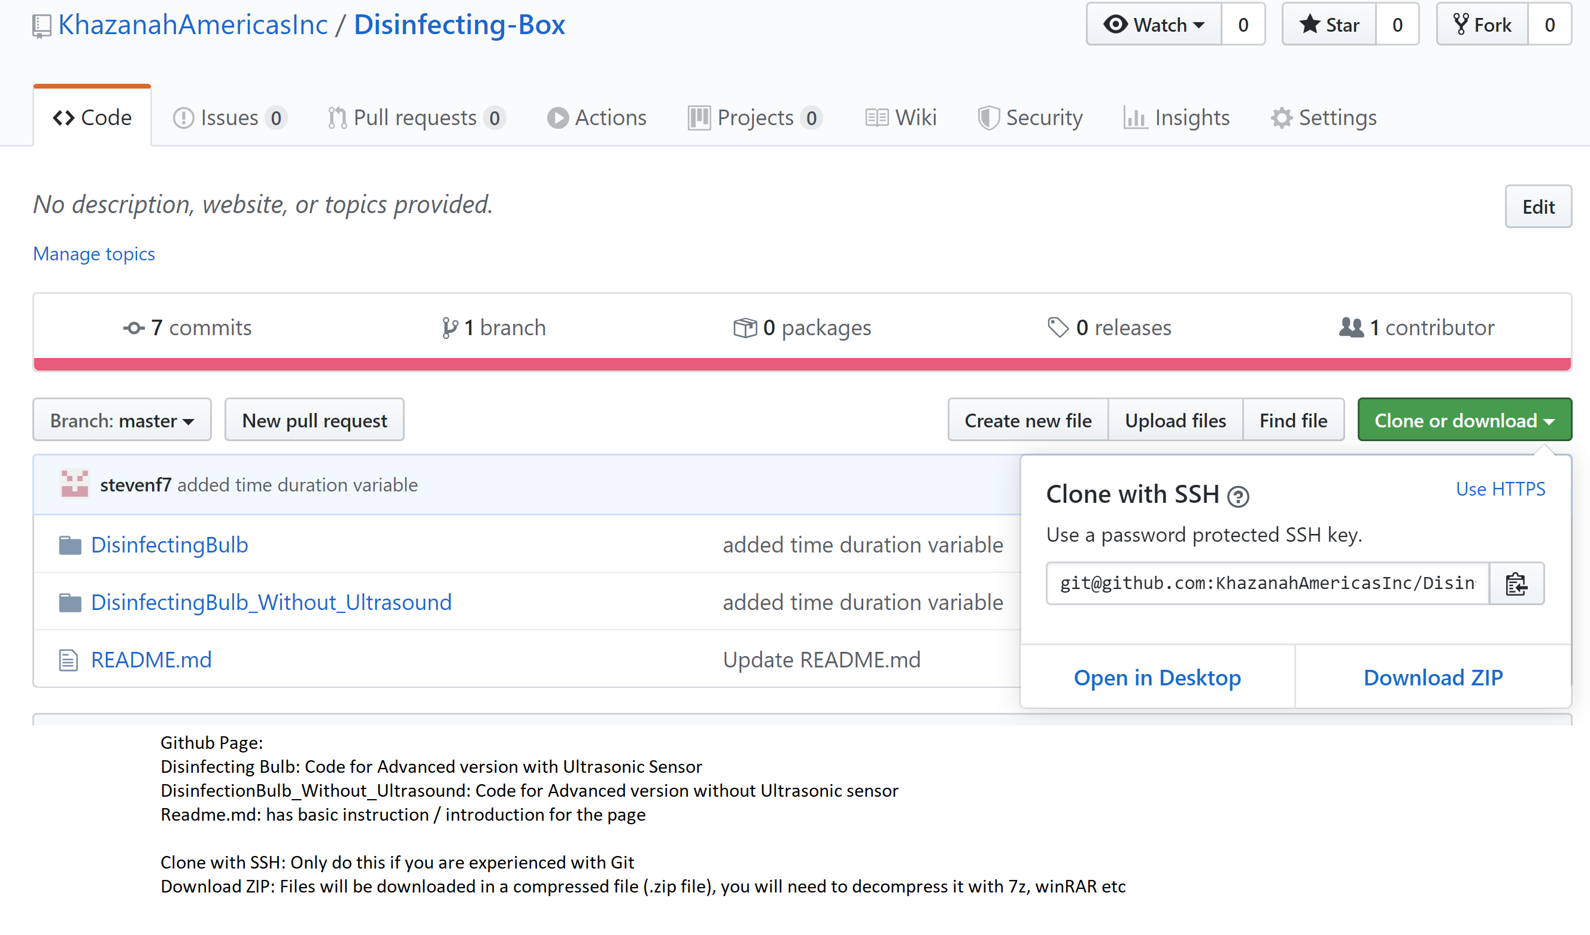The width and height of the screenshot is (1590, 935).
Task: Switch to Use HTTPS cloning
Action: click(x=1500, y=489)
